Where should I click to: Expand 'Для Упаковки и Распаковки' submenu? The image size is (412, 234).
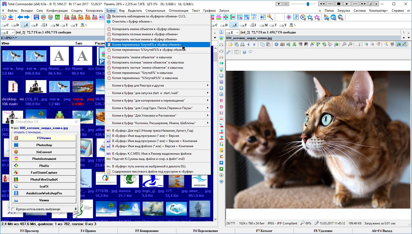[x=158, y=116]
